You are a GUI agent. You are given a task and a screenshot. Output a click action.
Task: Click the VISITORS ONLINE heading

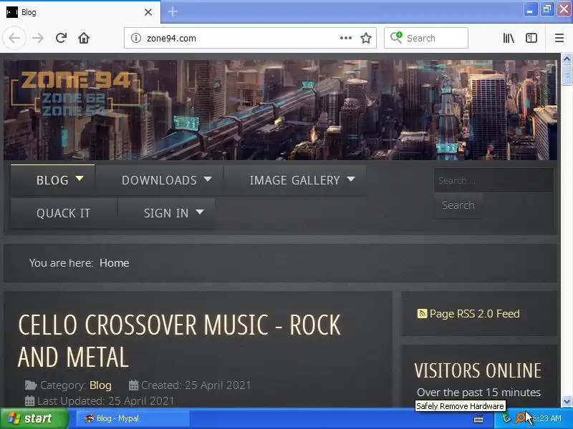point(478,371)
